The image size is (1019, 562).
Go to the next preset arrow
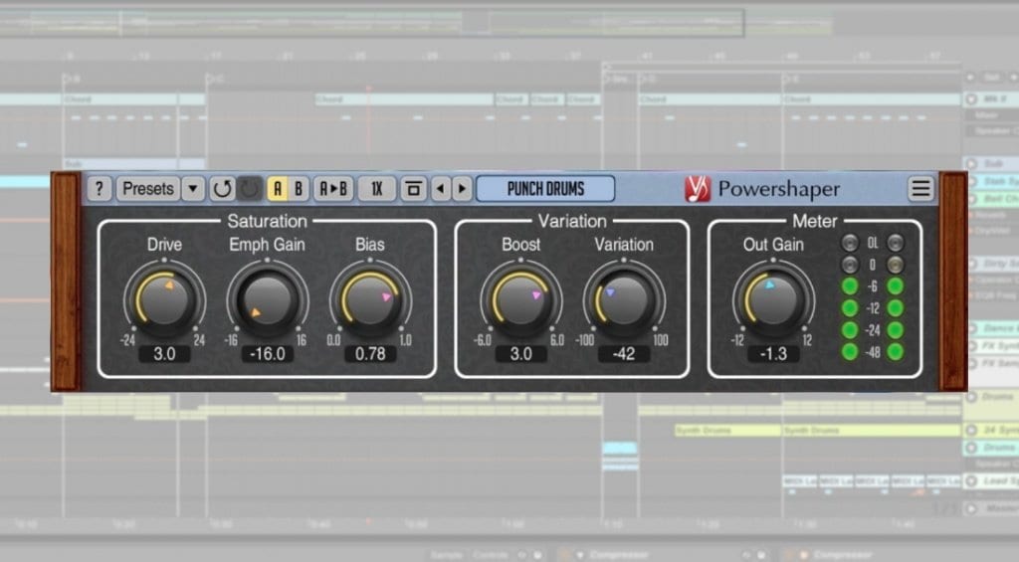[462, 189]
